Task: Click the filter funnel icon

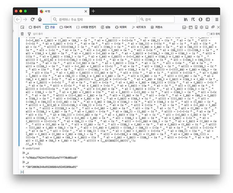Action: [x=29, y=34]
